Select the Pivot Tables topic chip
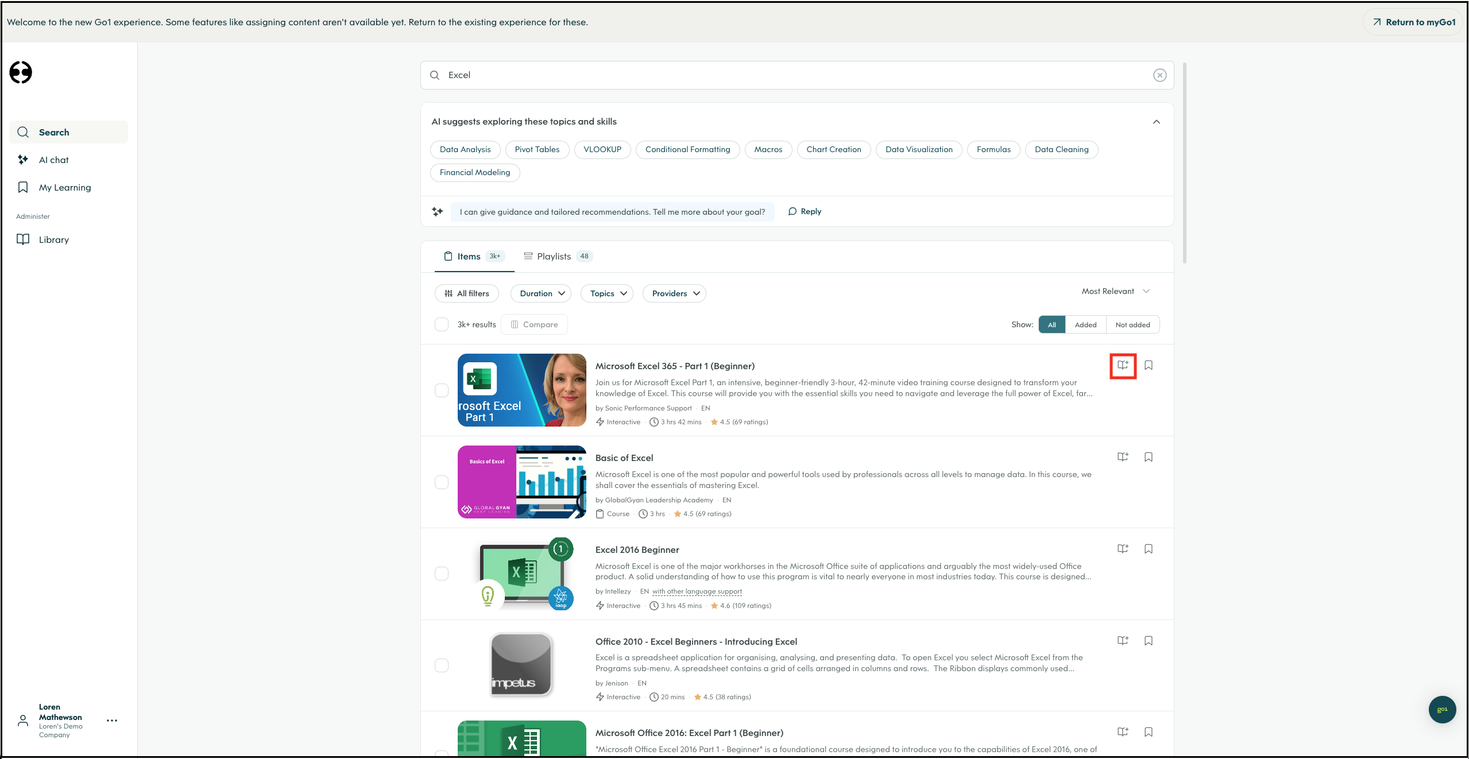The width and height of the screenshot is (1469, 759). (x=537, y=150)
